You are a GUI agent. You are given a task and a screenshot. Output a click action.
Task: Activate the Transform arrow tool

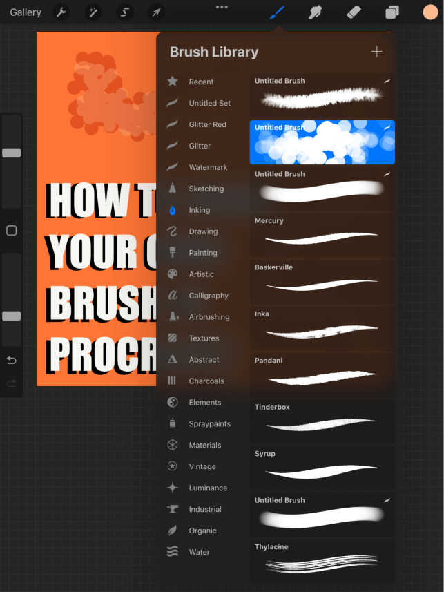click(156, 12)
